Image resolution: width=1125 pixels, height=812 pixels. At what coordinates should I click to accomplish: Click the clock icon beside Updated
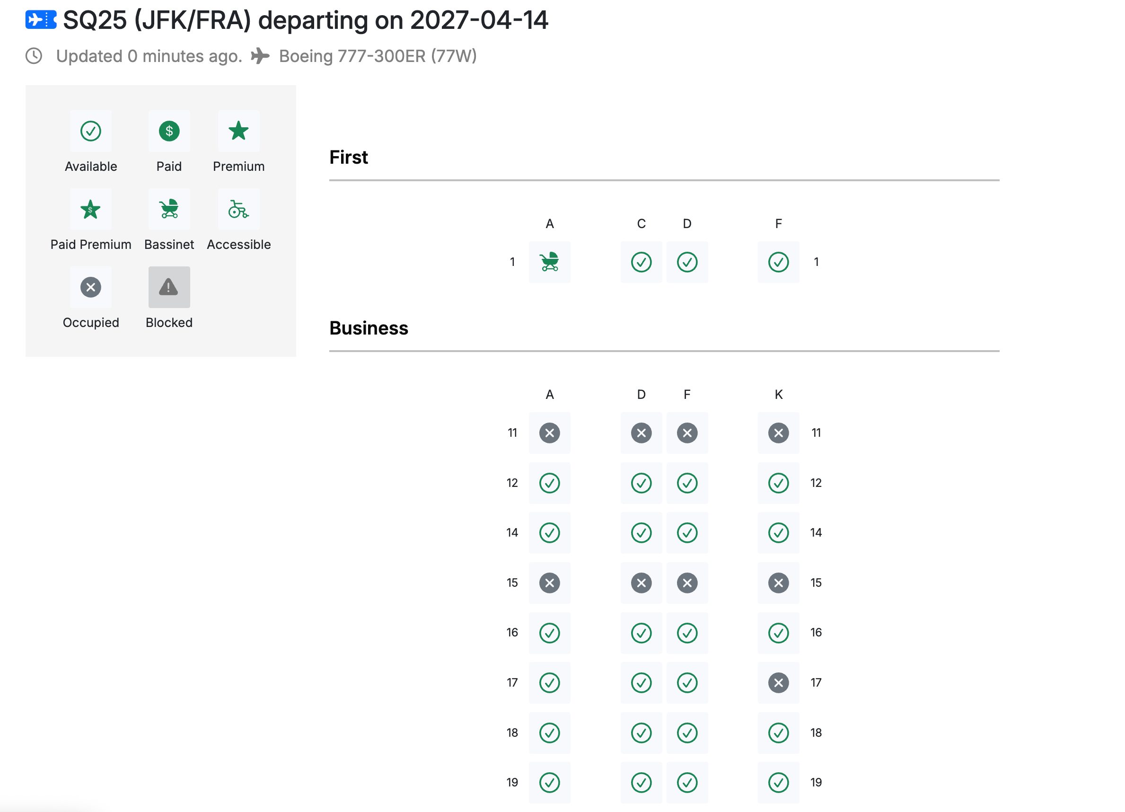click(x=34, y=56)
